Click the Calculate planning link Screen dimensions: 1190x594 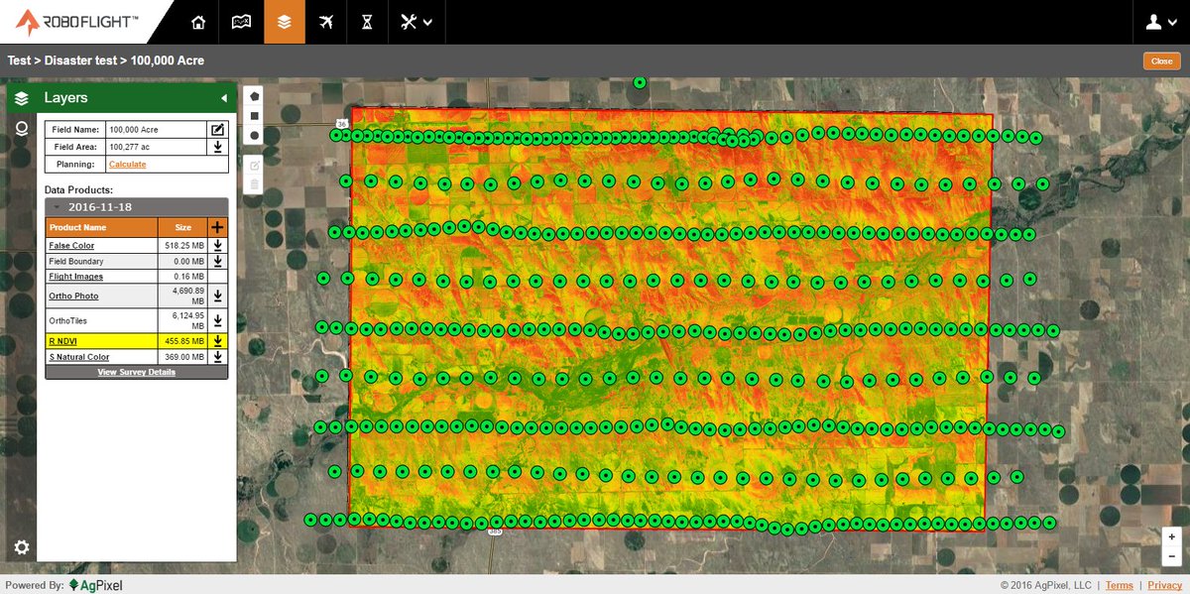coord(127,165)
